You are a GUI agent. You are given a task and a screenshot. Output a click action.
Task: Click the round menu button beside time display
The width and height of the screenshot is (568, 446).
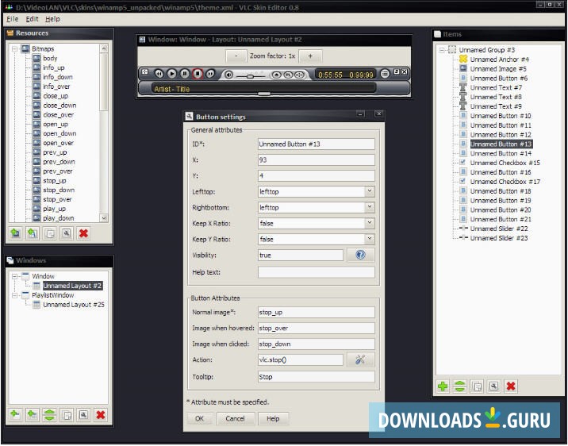(385, 74)
